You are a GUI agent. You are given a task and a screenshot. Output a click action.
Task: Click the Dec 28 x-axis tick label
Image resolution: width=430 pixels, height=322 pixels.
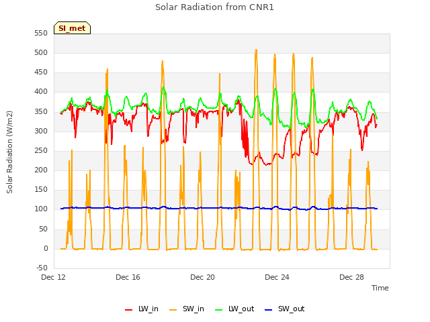(351, 277)
